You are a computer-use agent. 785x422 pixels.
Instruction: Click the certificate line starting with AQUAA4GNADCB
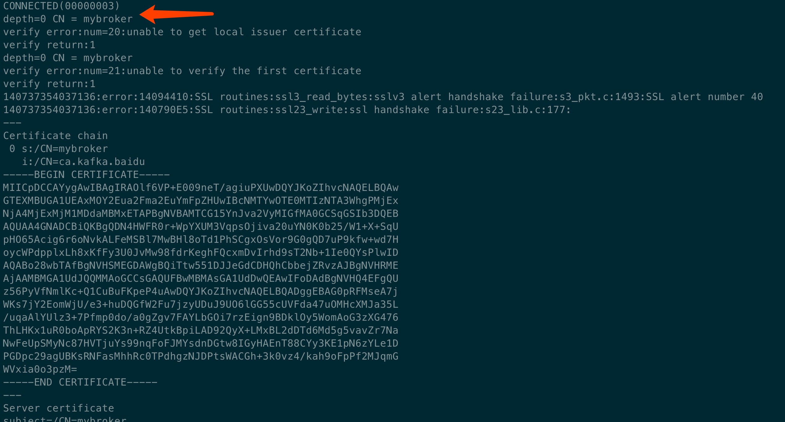click(201, 227)
